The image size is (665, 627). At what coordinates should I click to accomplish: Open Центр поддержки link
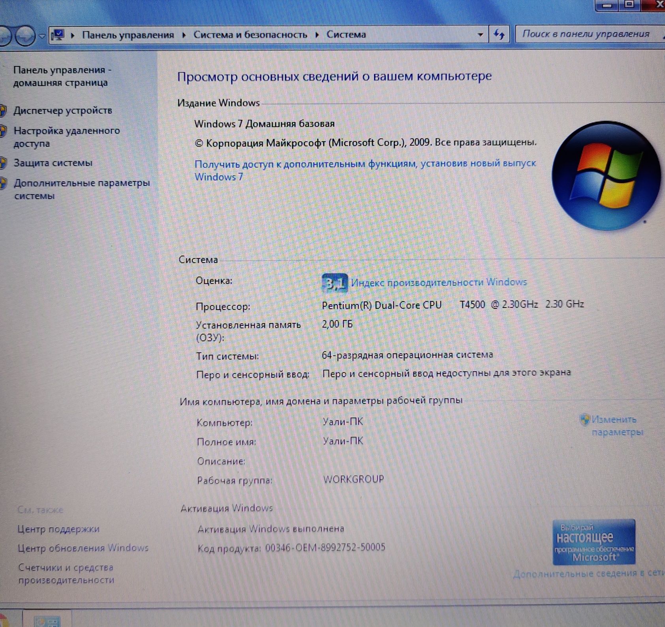point(58,529)
